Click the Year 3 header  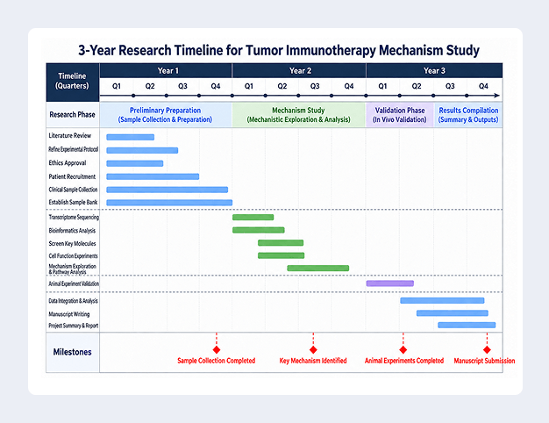434,71
